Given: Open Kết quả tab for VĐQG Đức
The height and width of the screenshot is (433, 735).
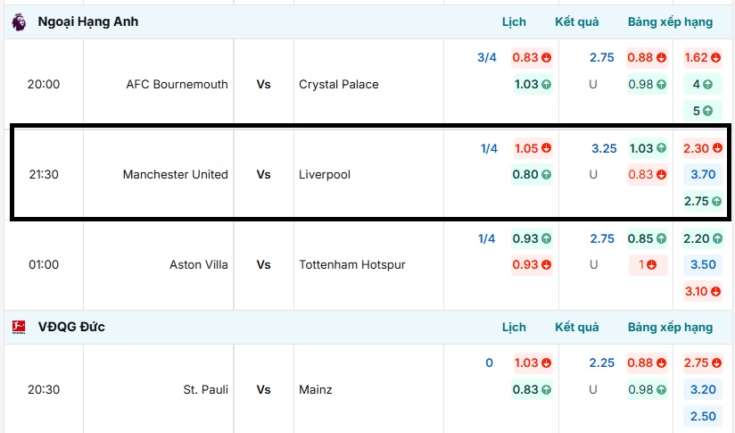Looking at the screenshot, I should [x=577, y=327].
